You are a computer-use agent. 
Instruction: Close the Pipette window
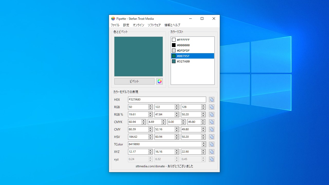pyautogui.click(x=214, y=18)
